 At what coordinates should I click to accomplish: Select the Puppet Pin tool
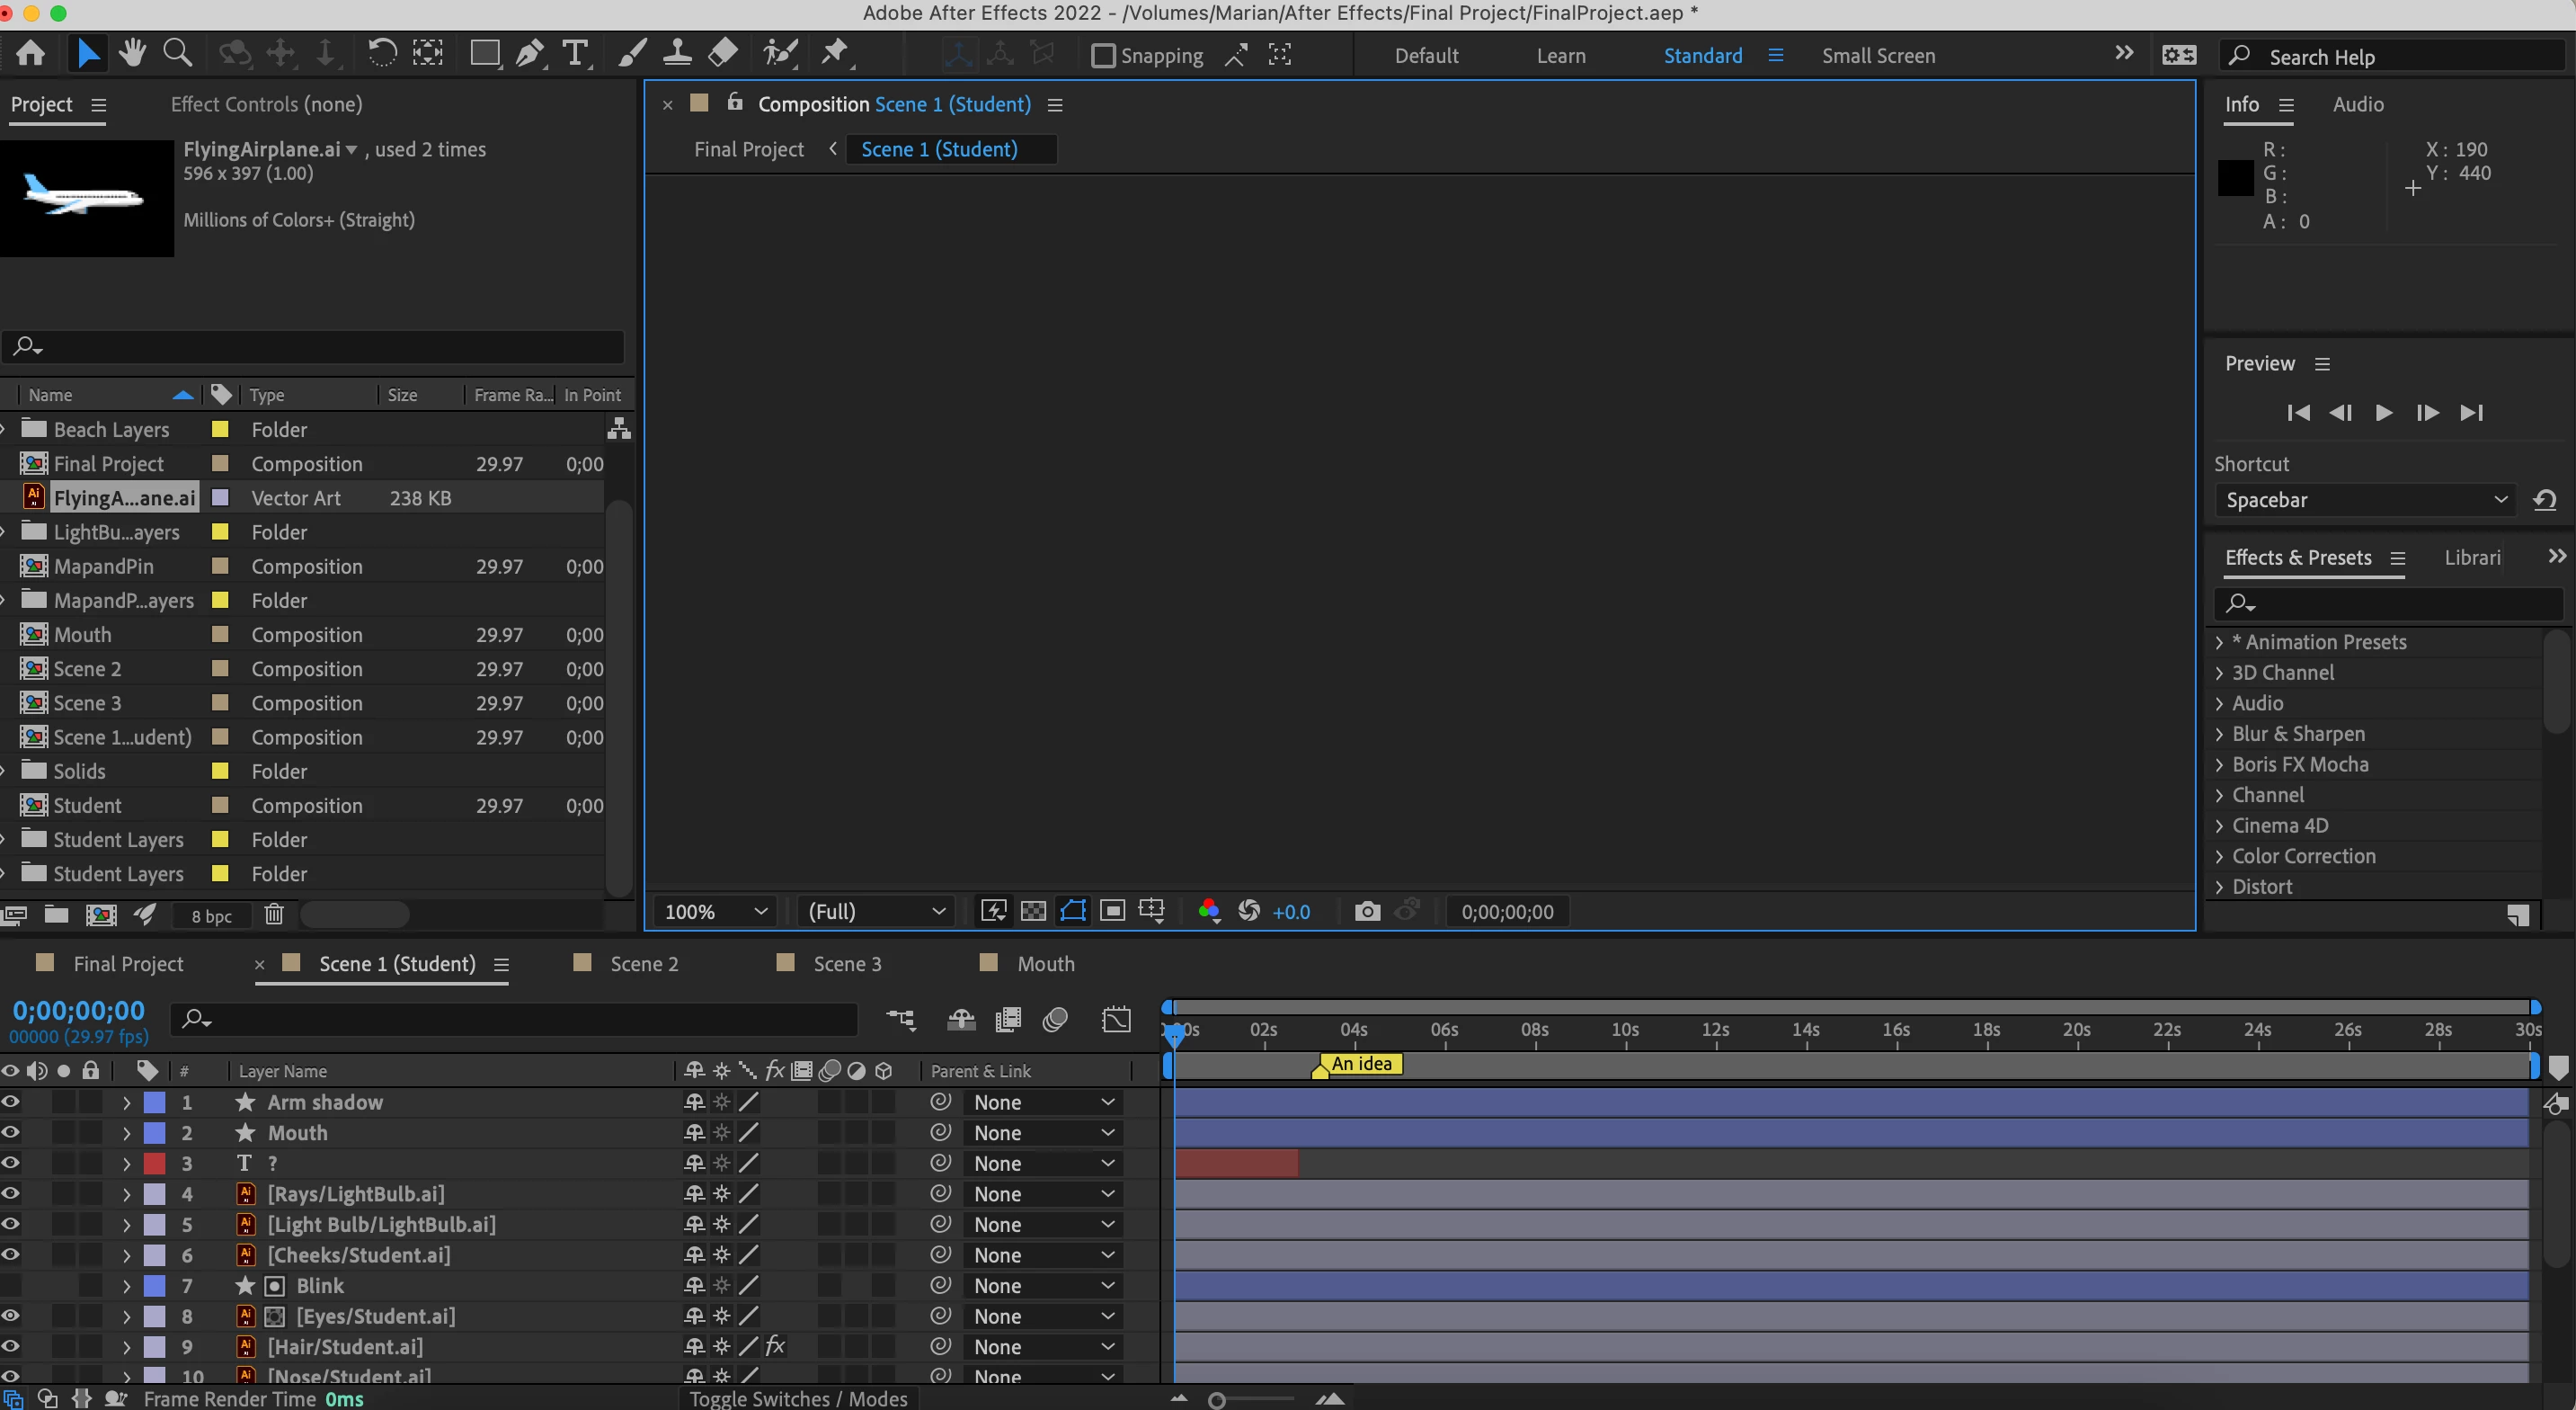835,53
